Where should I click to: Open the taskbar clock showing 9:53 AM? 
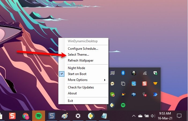click(165, 116)
